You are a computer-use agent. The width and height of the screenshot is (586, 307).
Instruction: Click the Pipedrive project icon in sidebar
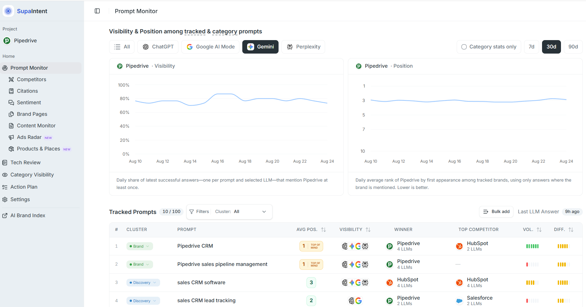click(7, 41)
